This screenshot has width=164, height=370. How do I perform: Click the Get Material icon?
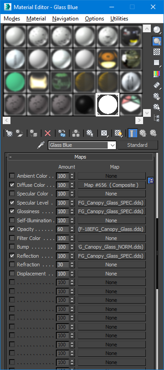[x=9, y=133]
